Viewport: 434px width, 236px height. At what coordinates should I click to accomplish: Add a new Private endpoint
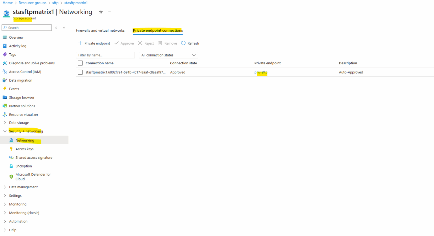(94, 43)
